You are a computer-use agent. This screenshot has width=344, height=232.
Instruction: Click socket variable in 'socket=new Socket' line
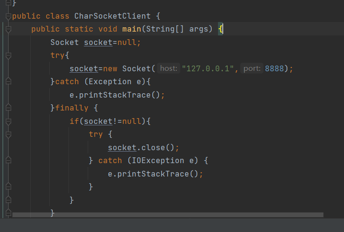click(84, 68)
